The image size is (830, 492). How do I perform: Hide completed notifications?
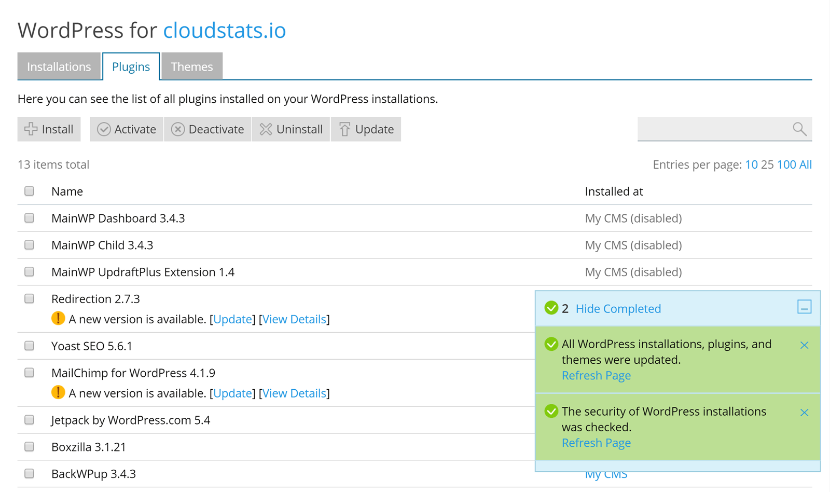coord(618,308)
